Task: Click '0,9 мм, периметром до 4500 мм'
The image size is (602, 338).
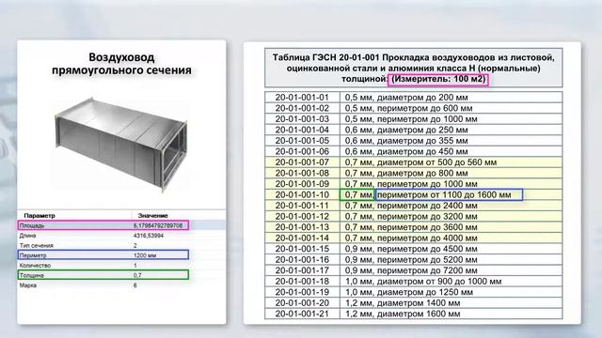Action: tap(411, 249)
